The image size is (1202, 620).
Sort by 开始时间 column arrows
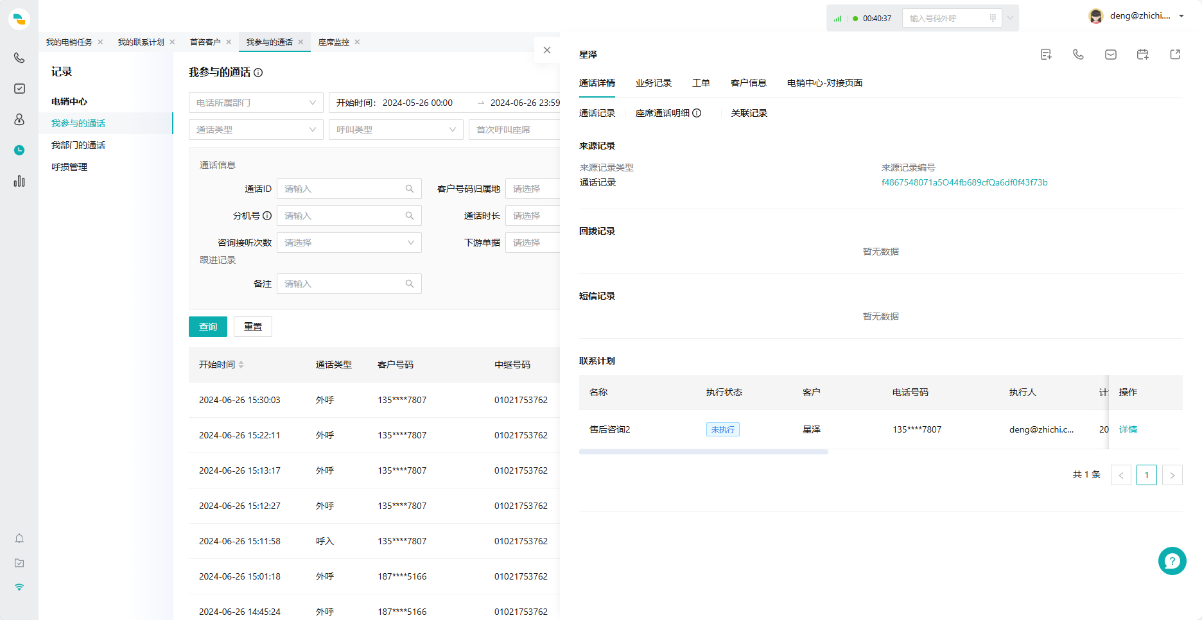[241, 365]
